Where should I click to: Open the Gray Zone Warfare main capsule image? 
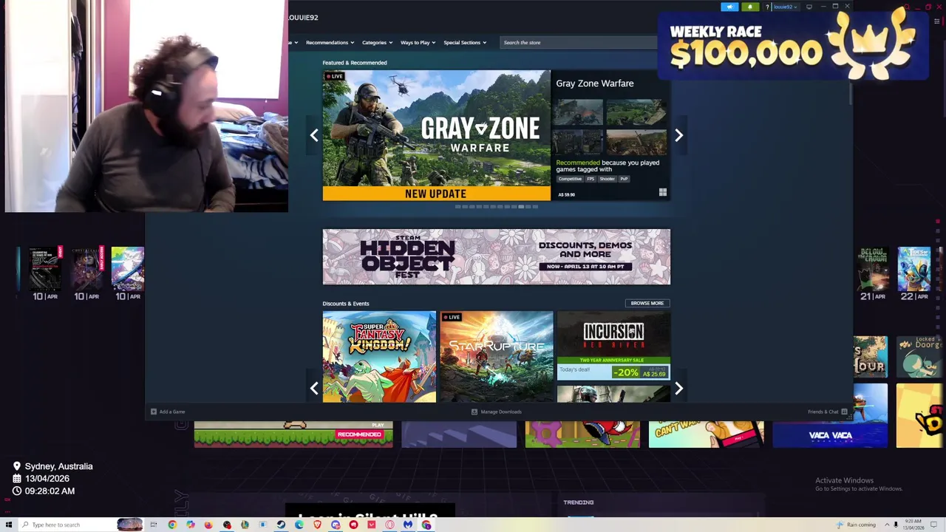coord(436,135)
